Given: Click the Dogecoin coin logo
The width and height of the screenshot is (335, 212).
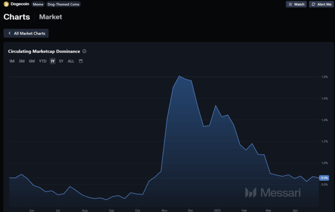Looking at the screenshot, I should coord(6,4).
